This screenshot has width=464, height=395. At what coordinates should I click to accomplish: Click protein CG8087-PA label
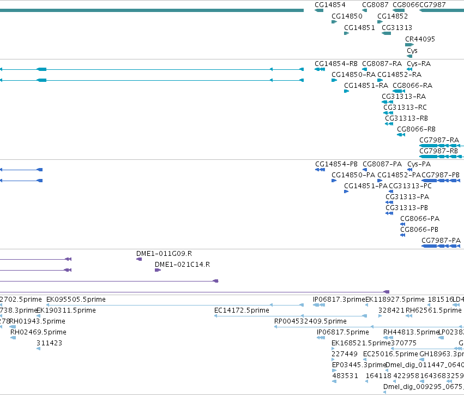(382, 164)
